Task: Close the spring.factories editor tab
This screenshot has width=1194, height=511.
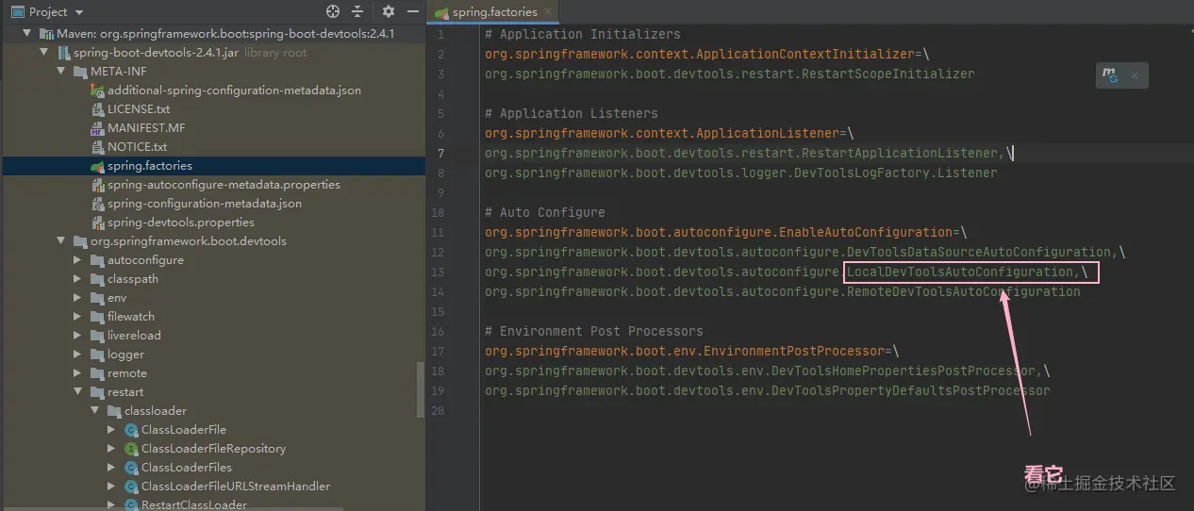Action: point(547,12)
